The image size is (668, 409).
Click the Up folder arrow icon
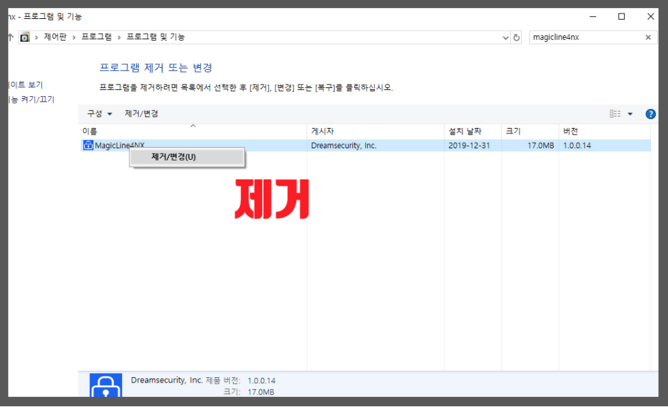click(x=11, y=37)
